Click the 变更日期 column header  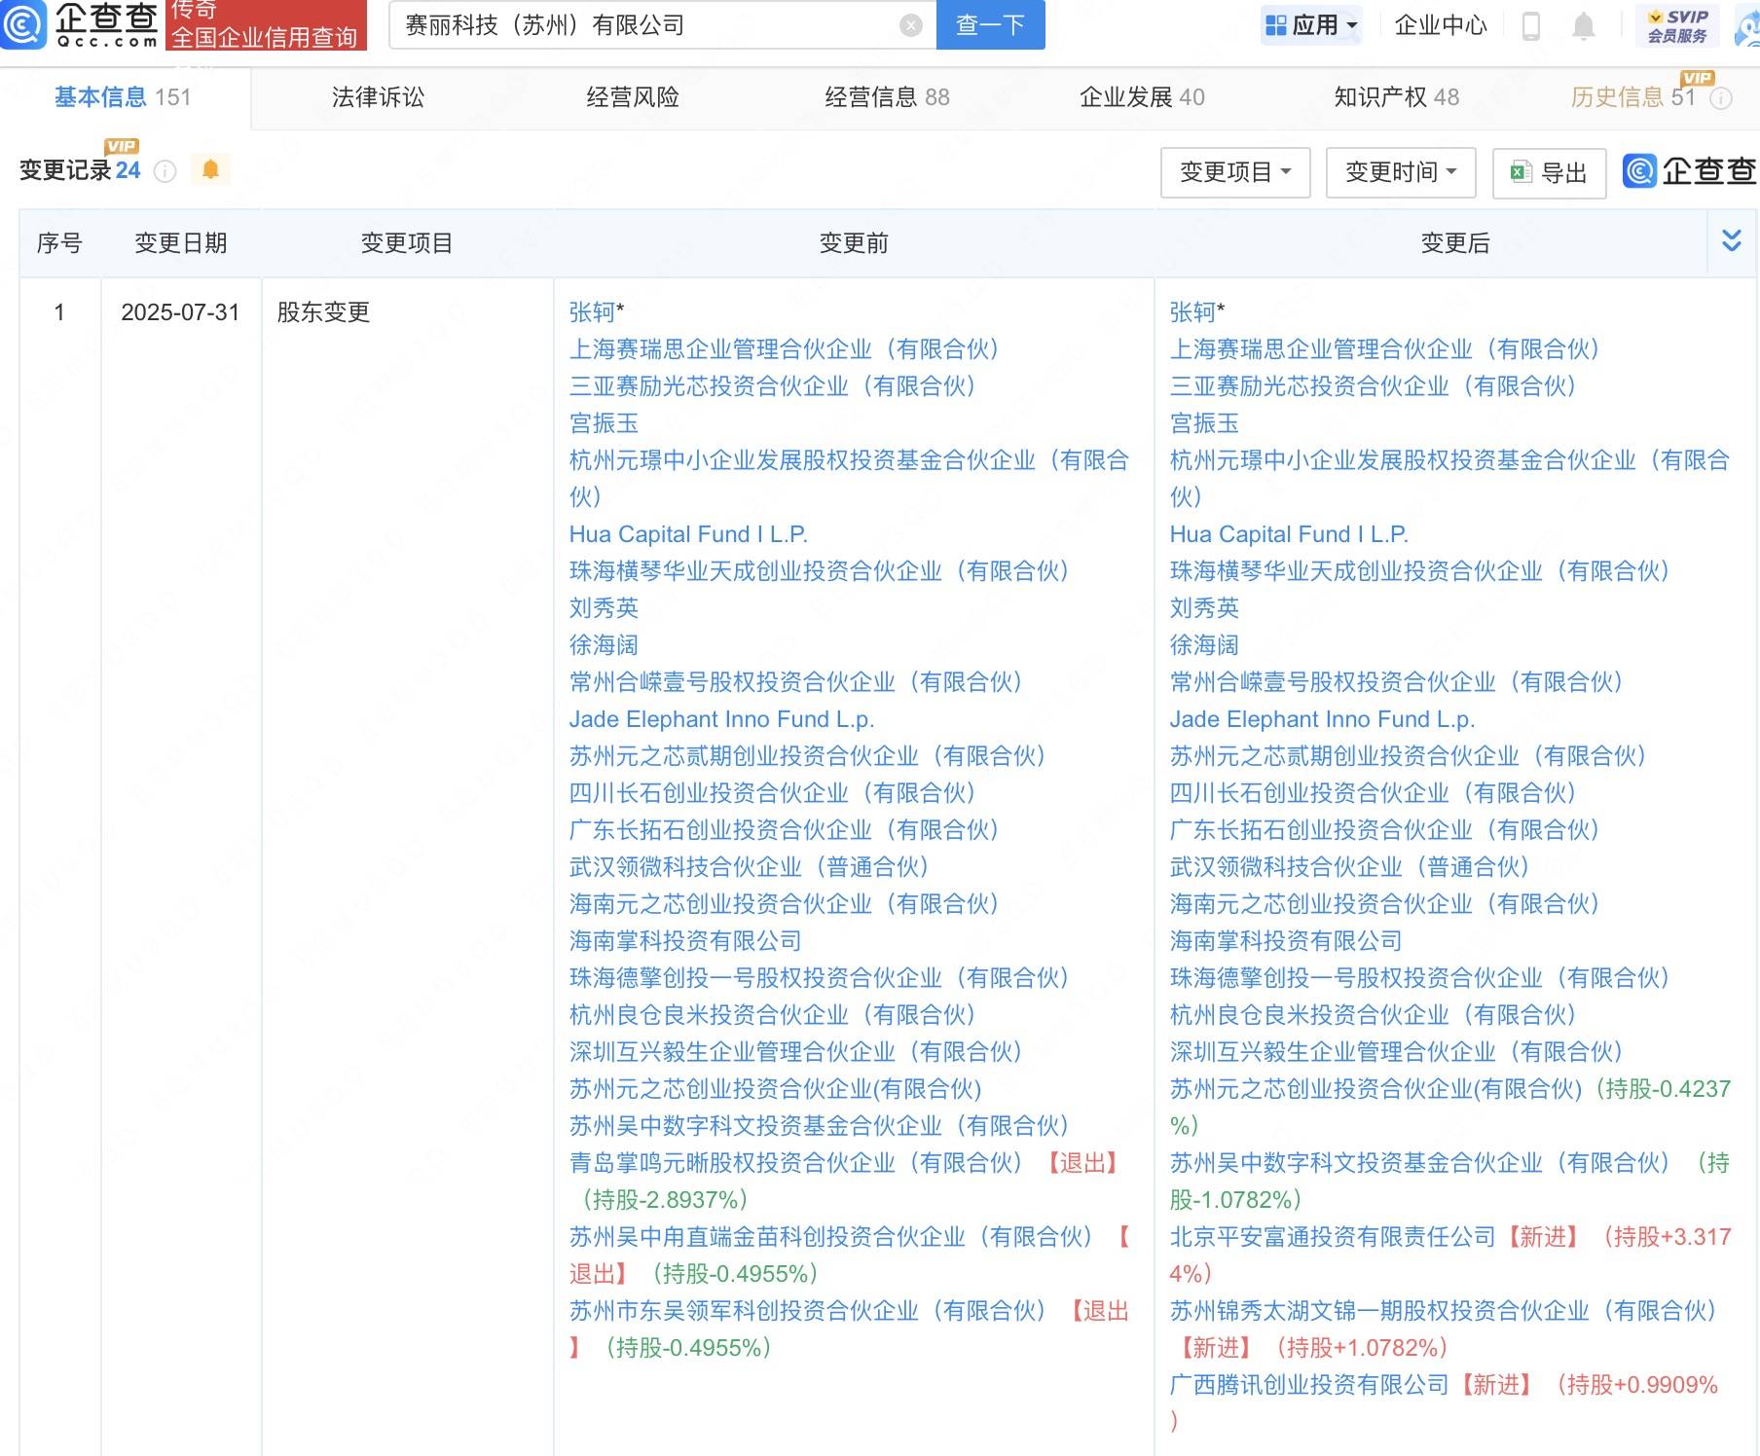pos(181,243)
